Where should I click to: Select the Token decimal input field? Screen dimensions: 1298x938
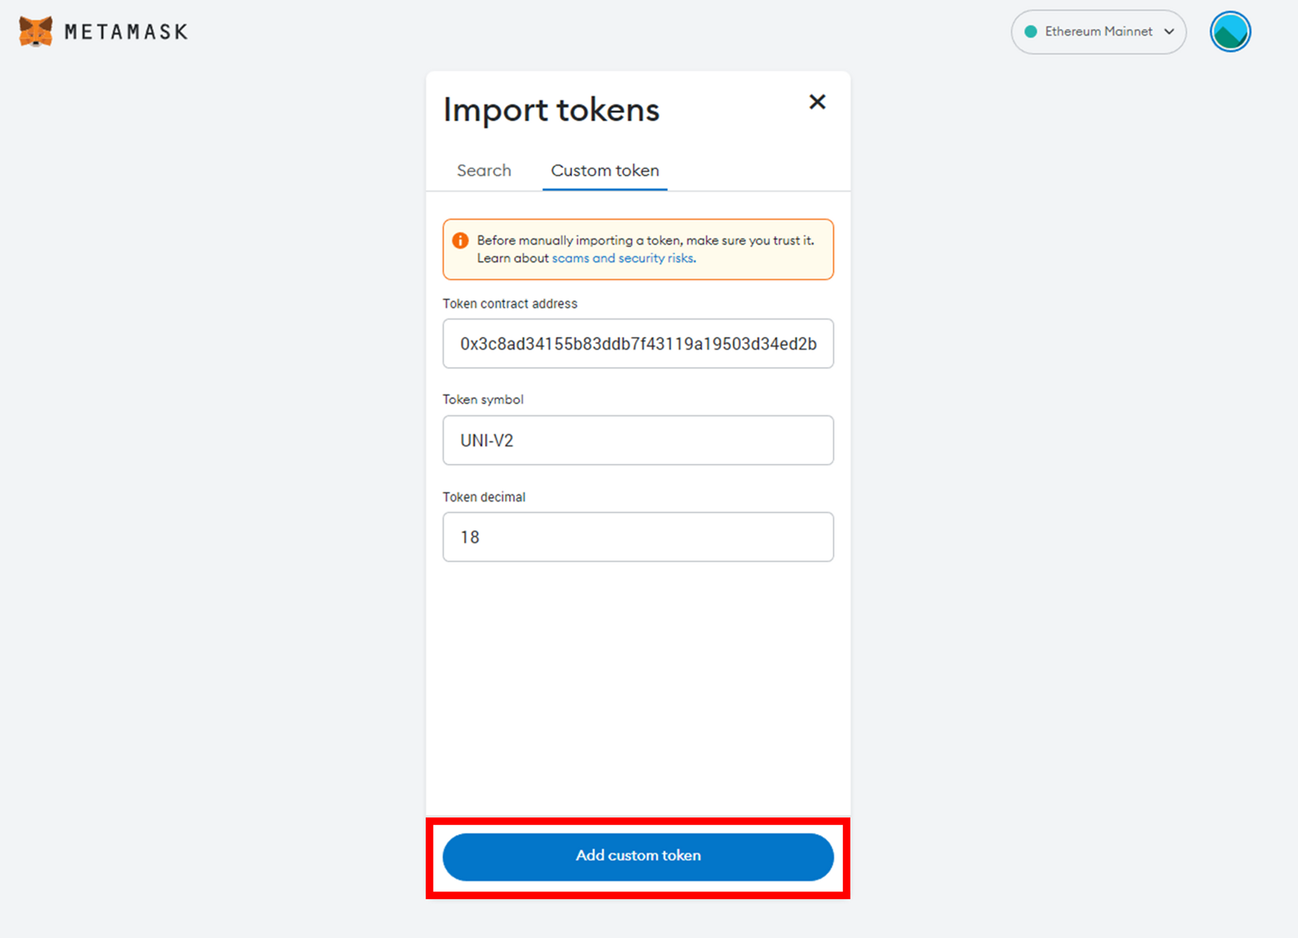pyautogui.click(x=638, y=537)
